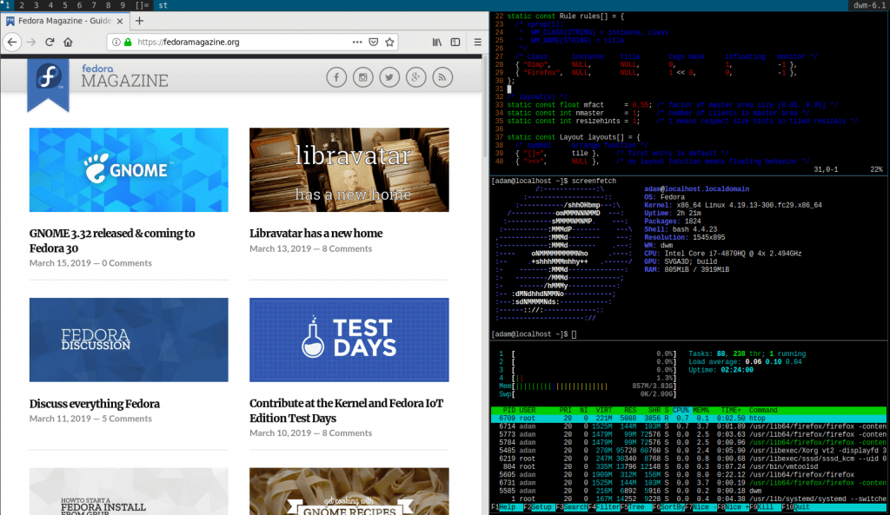Toggle dwm tiled layout symbol
Screen dimensions: 890x515
coord(144,5)
